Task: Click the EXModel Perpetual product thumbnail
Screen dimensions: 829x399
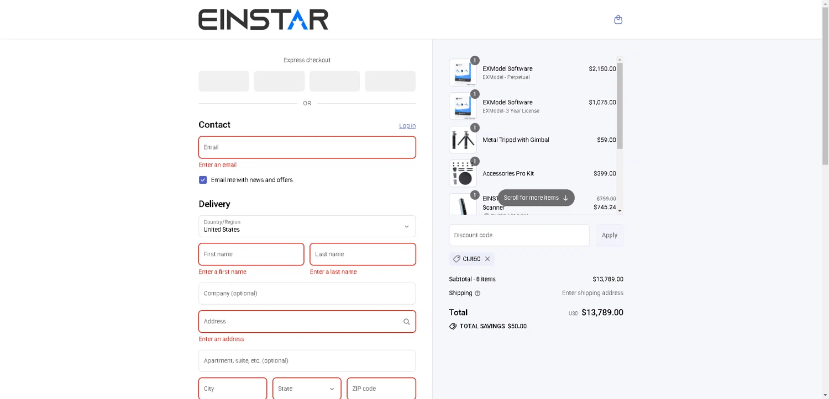Action: [x=463, y=72]
